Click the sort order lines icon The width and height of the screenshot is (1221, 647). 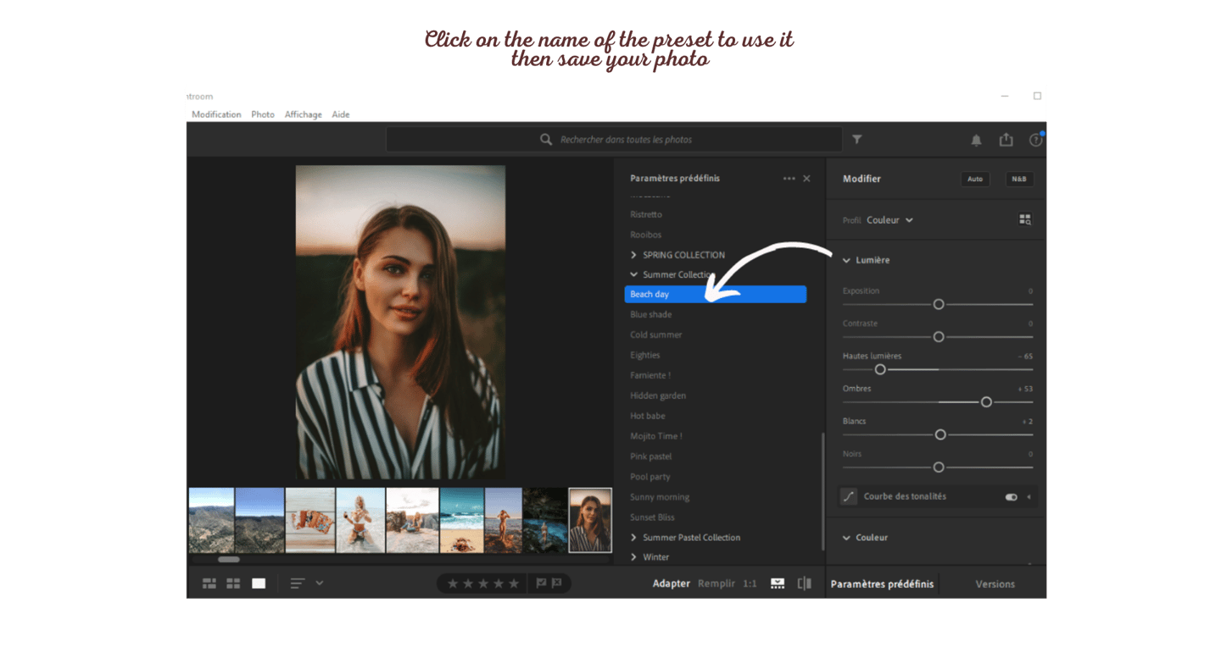click(298, 583)
